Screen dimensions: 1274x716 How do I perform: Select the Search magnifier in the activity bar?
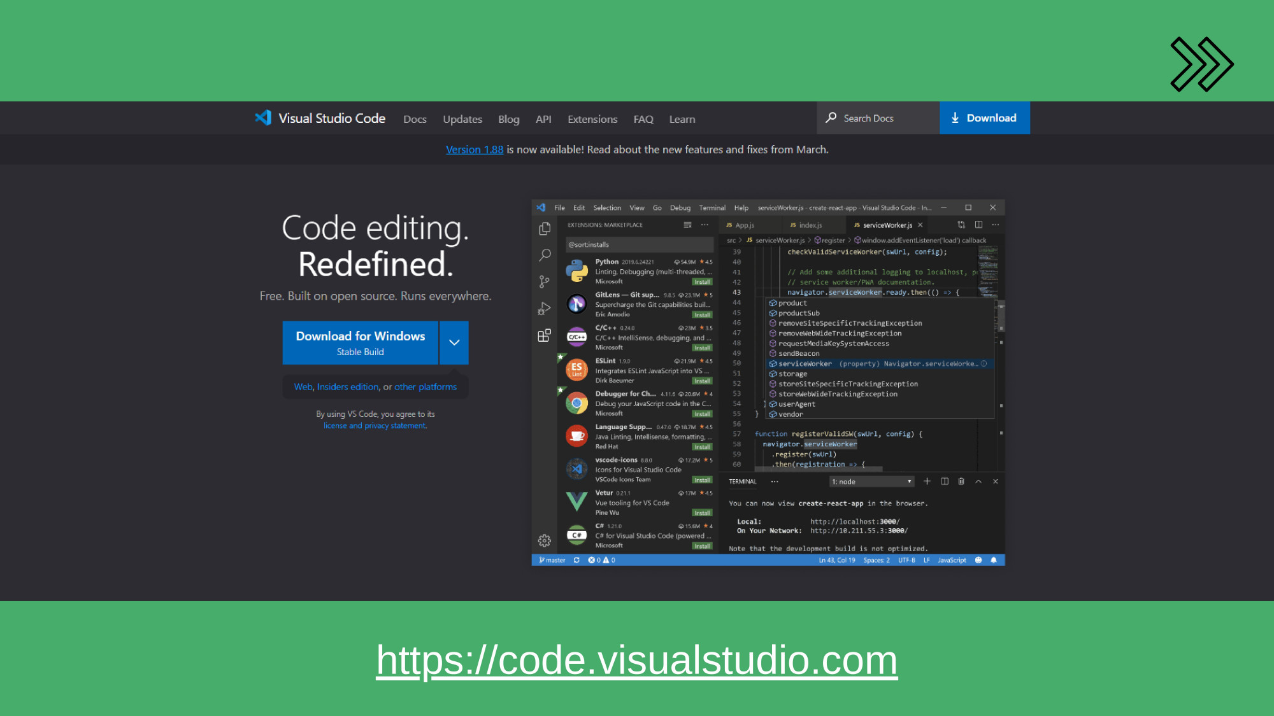[545, 255]
